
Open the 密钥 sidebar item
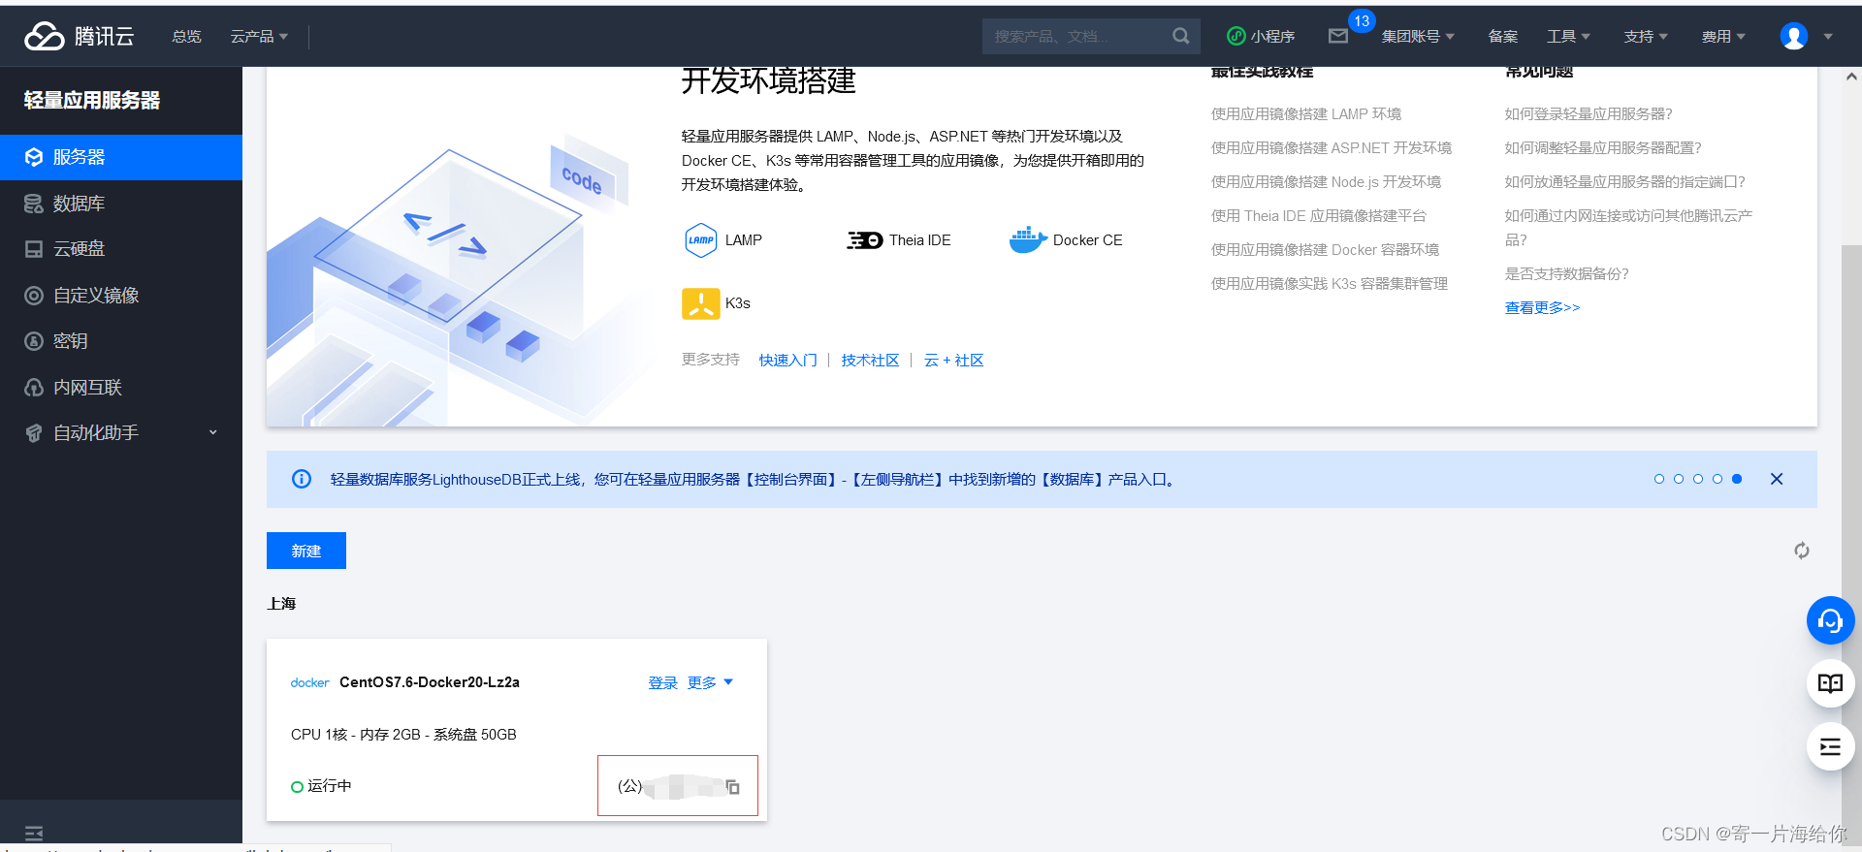(121, 341)
